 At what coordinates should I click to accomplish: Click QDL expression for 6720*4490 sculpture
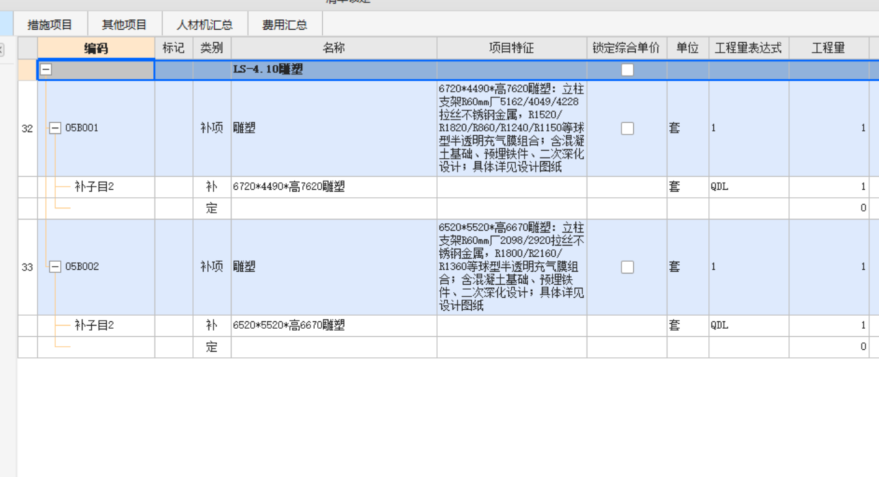(x=749, y=187)
